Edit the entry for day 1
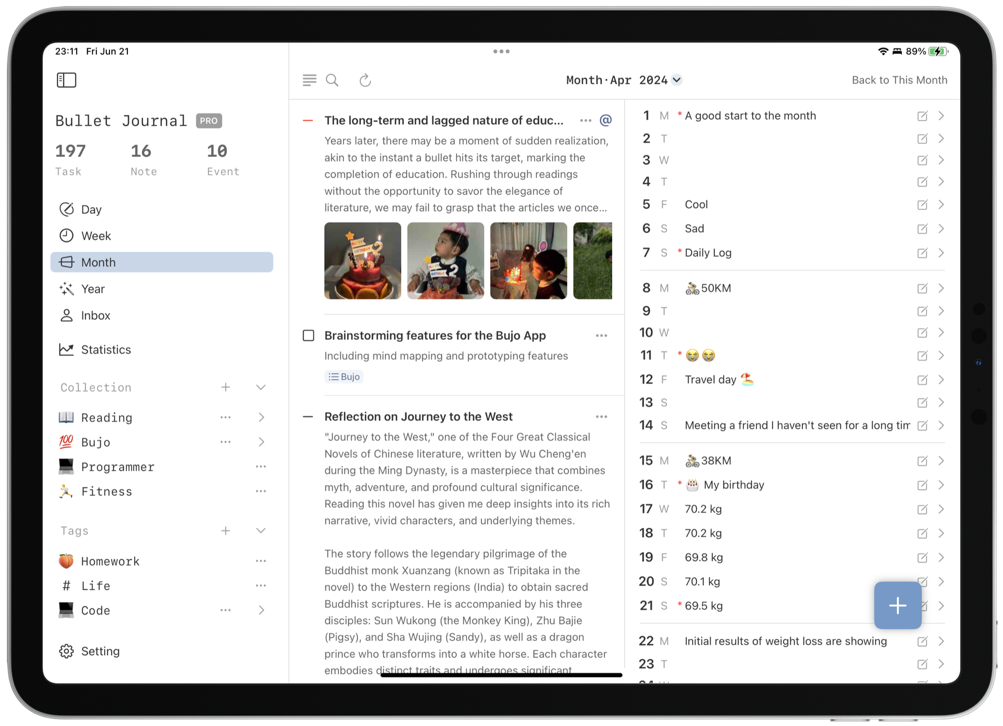 coord(922,116)
